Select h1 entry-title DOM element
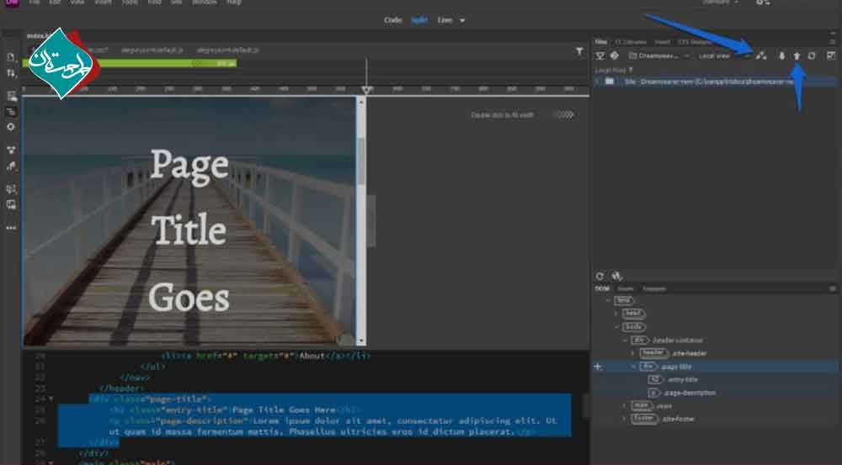Viewport: 842px width, 465px height. [x=673, y=380]
